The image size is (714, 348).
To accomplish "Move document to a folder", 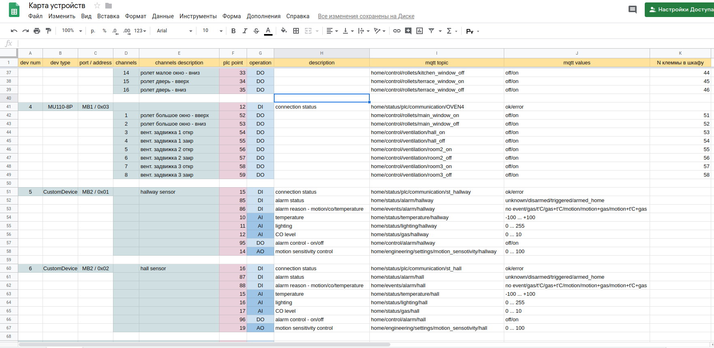I will tap(109, 6).
